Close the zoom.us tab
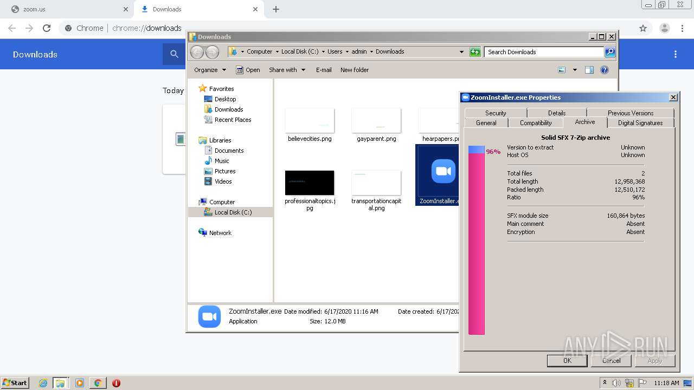 tap(125, 9)
